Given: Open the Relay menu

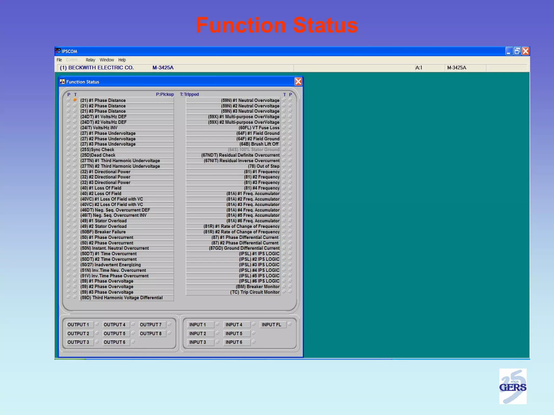Looking at the screenshot, I should 90,60.
